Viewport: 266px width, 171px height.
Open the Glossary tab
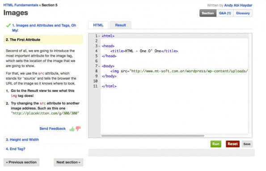coord(243,13)
